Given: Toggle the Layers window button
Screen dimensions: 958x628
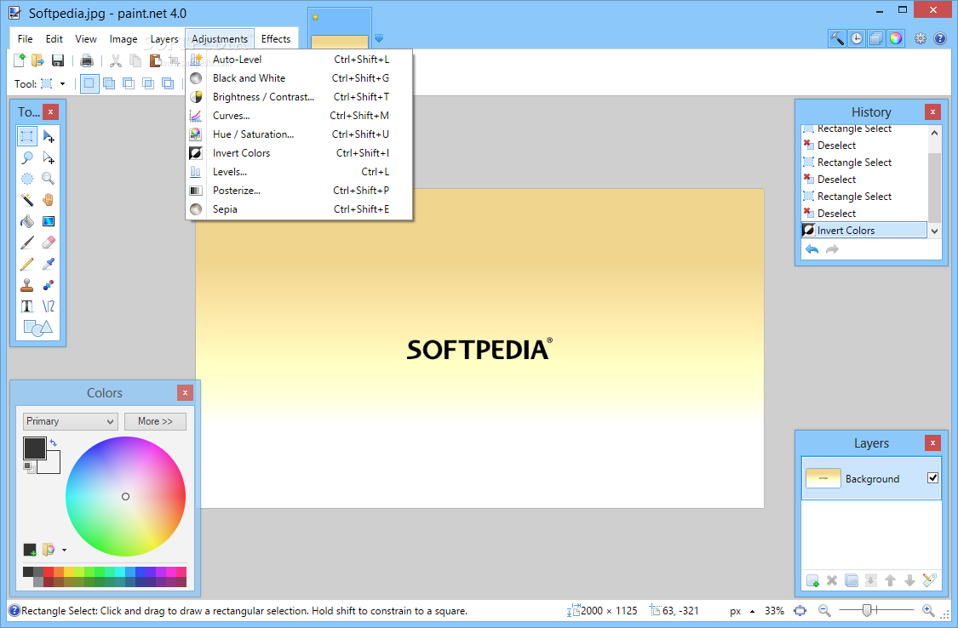Looking at the screenshot, I should pyautogui.click(x=876, y=38).
